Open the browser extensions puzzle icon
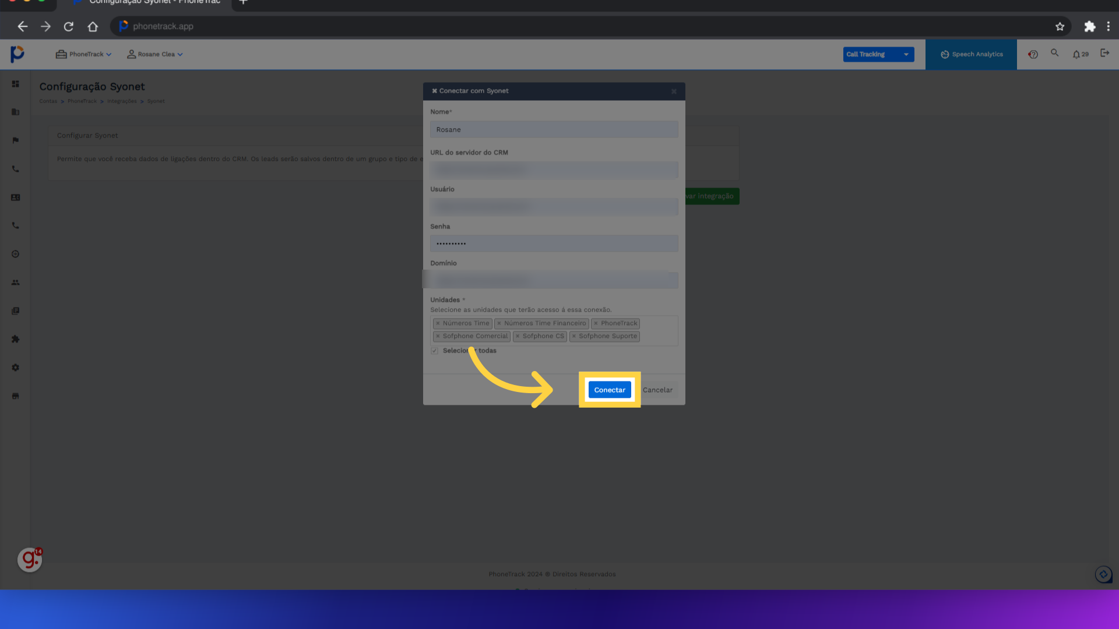The image size is (1119, 629). coord(1089,26)
